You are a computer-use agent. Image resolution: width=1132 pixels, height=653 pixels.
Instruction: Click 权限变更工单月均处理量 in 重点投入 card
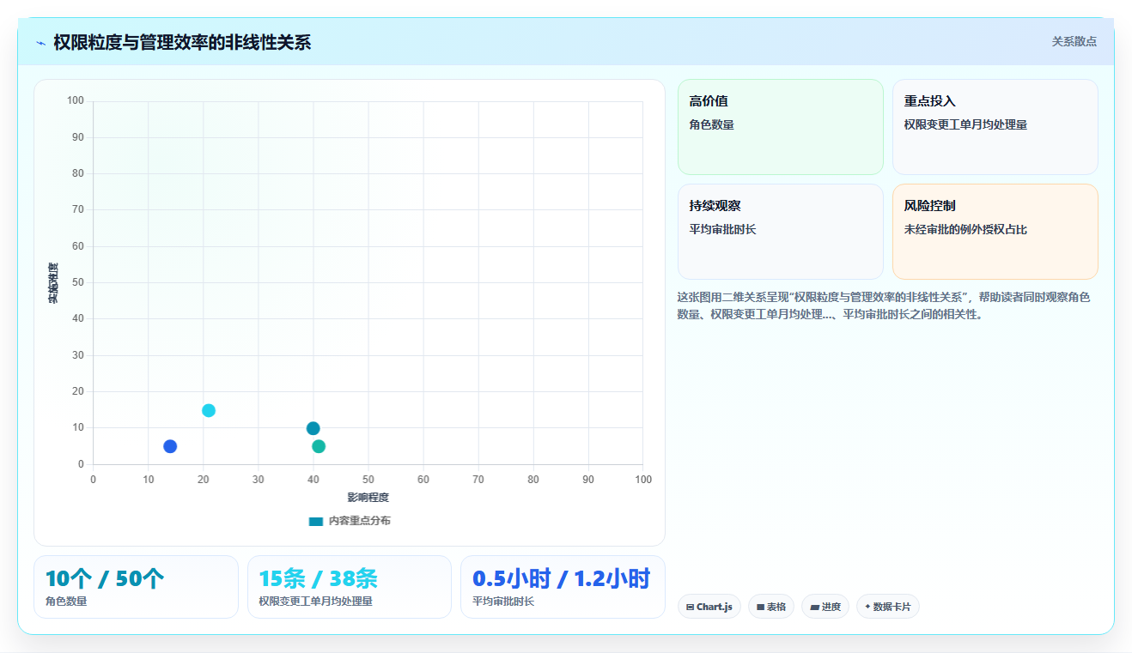pyautogui.click(x=965, y=124)
